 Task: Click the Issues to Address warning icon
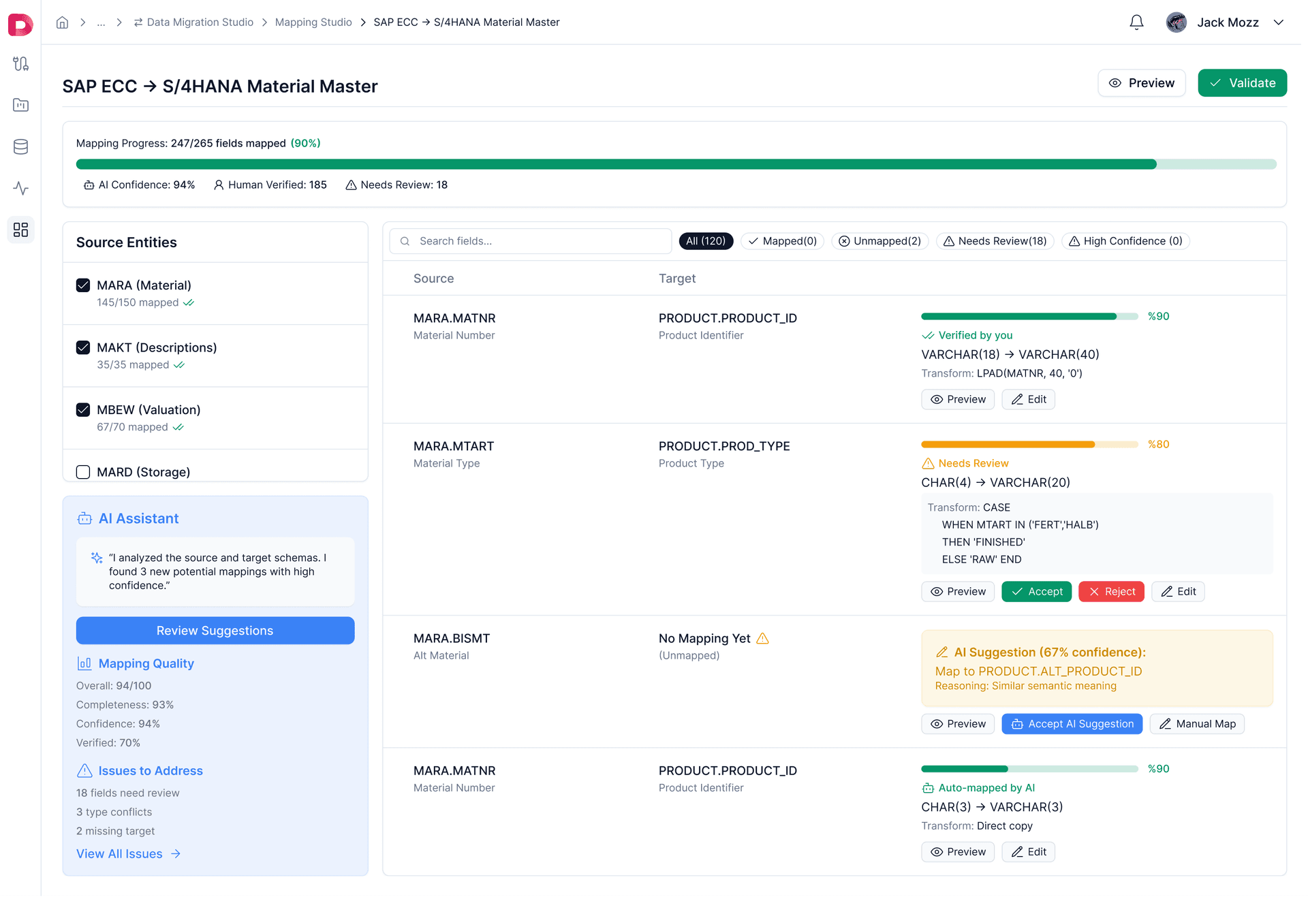pyautogui.click(x=84, y=771)
